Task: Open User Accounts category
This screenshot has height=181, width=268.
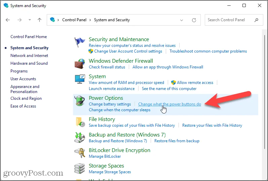Action: (x=23, y=79)
